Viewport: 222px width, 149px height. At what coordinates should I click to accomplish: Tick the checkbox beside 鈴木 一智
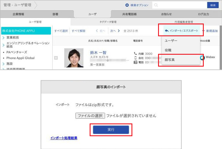coord(56,58)
